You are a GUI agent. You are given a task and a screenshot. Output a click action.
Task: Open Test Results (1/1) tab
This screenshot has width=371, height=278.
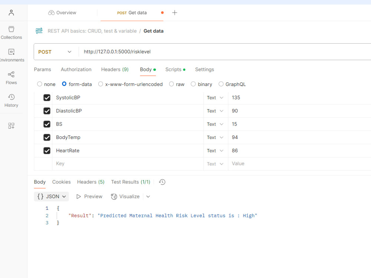click(131, 182)
